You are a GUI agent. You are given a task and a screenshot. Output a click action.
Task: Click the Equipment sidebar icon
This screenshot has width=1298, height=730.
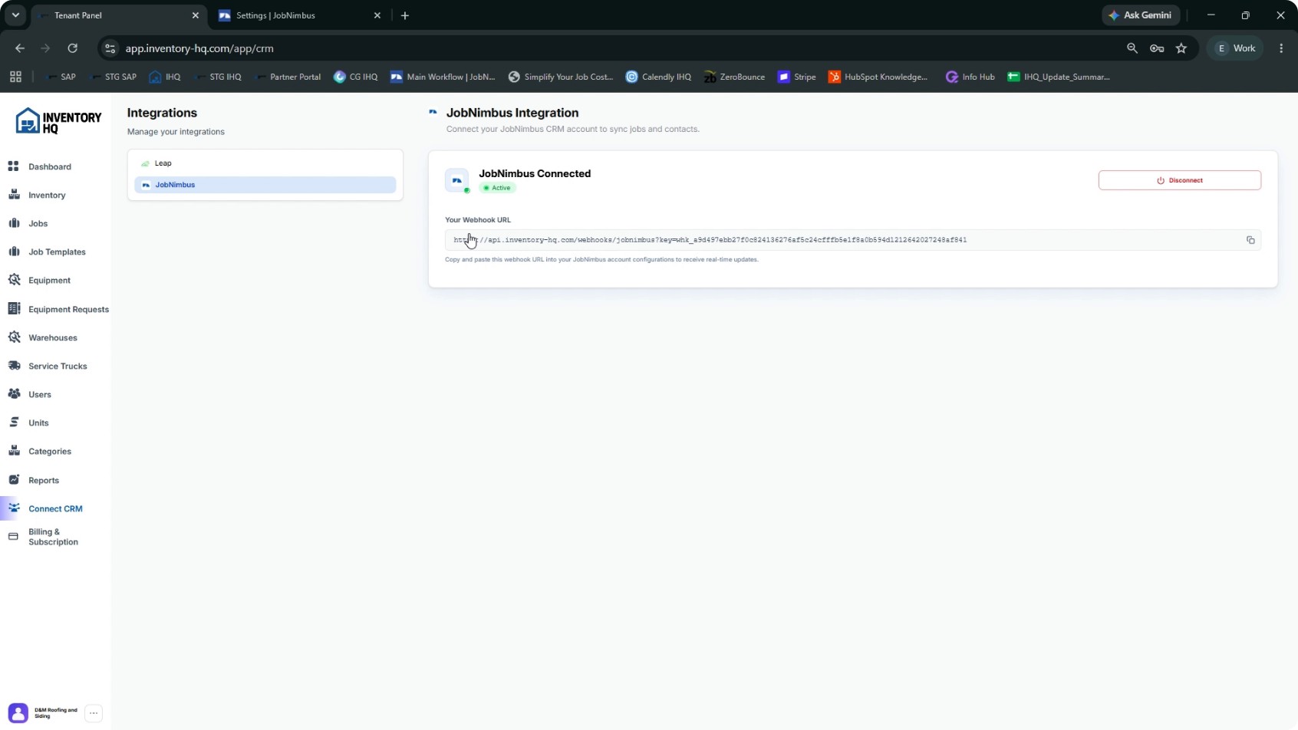[14, 280]
